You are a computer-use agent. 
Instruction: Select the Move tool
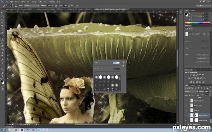(2, 13)
